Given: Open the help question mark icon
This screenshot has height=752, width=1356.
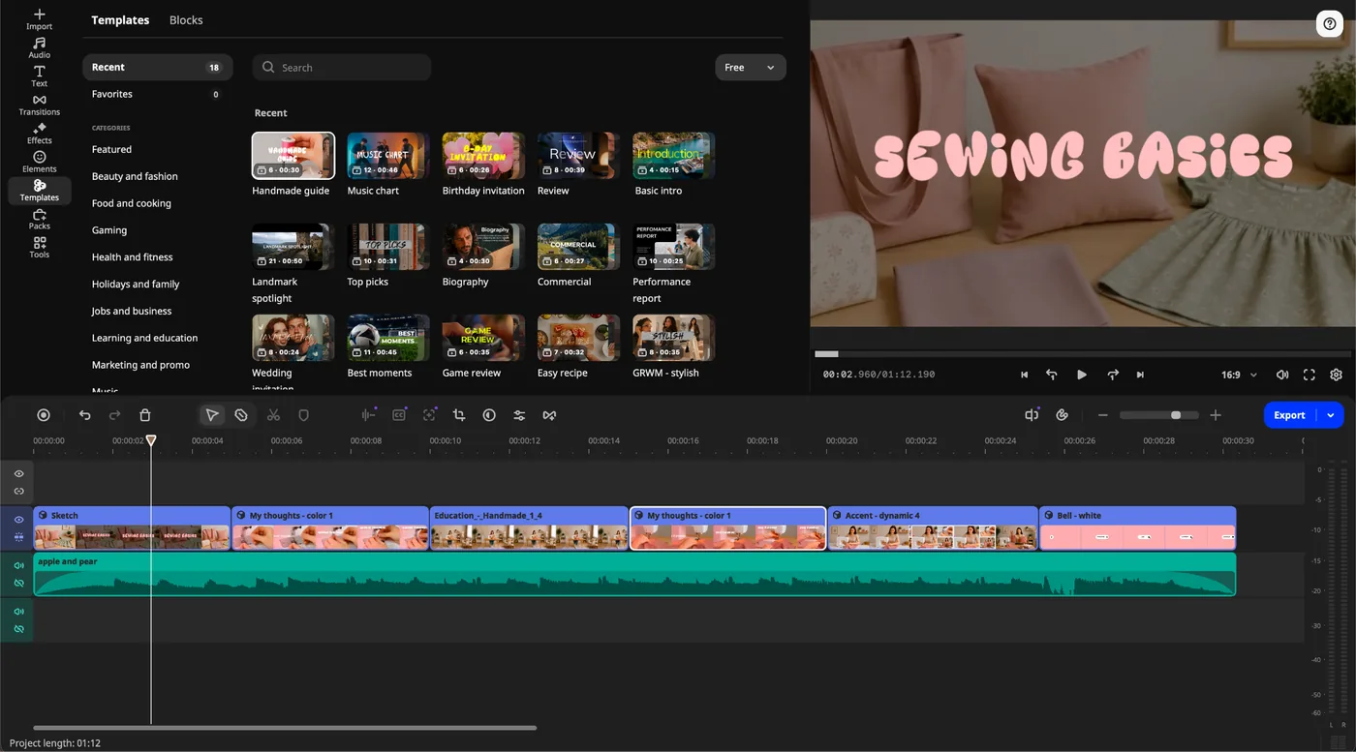Looking at the screenshot, I should (x=1329, y=24).
